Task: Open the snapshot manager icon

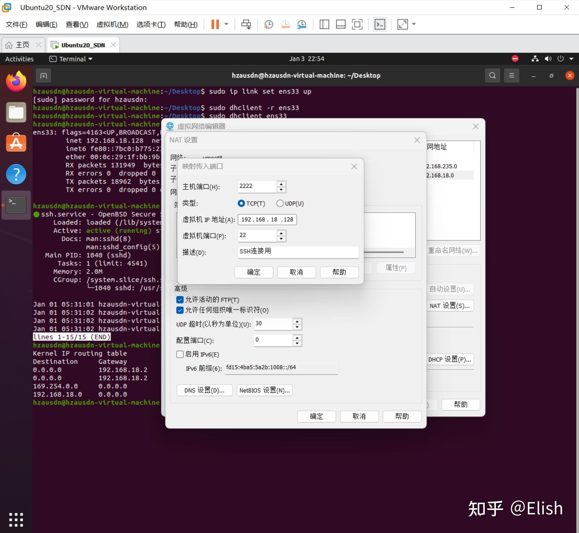Action: 302,24
